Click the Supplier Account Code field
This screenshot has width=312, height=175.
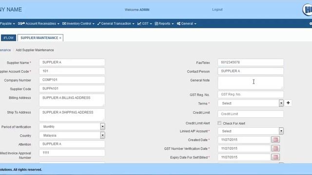point(72,71)
